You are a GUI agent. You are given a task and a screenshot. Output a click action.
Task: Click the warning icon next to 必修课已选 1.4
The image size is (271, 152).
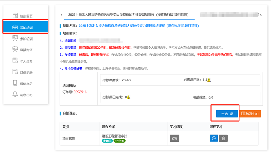tap(209, 80)
